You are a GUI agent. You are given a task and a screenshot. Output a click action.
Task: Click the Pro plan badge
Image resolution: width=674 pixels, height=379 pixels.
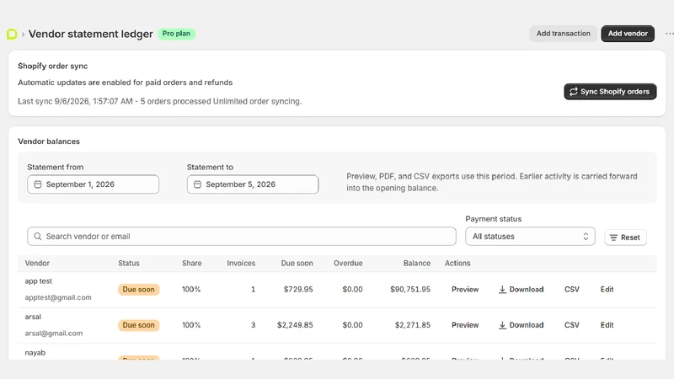pyautogui.click(x=176, y=34)
